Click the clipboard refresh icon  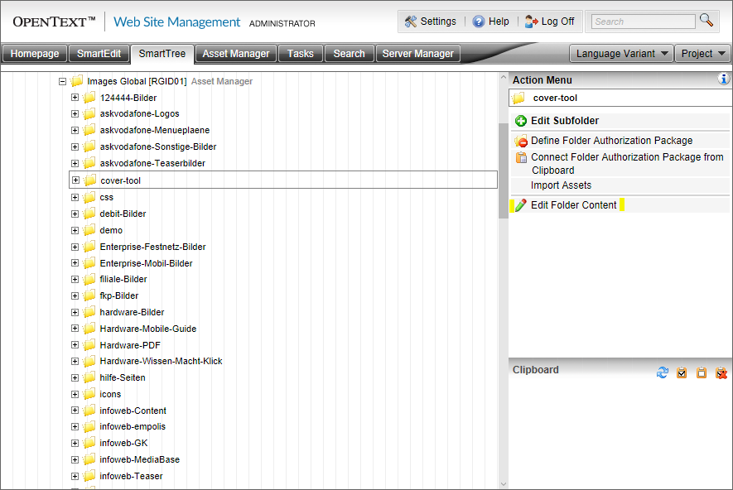tap(663, 372)
